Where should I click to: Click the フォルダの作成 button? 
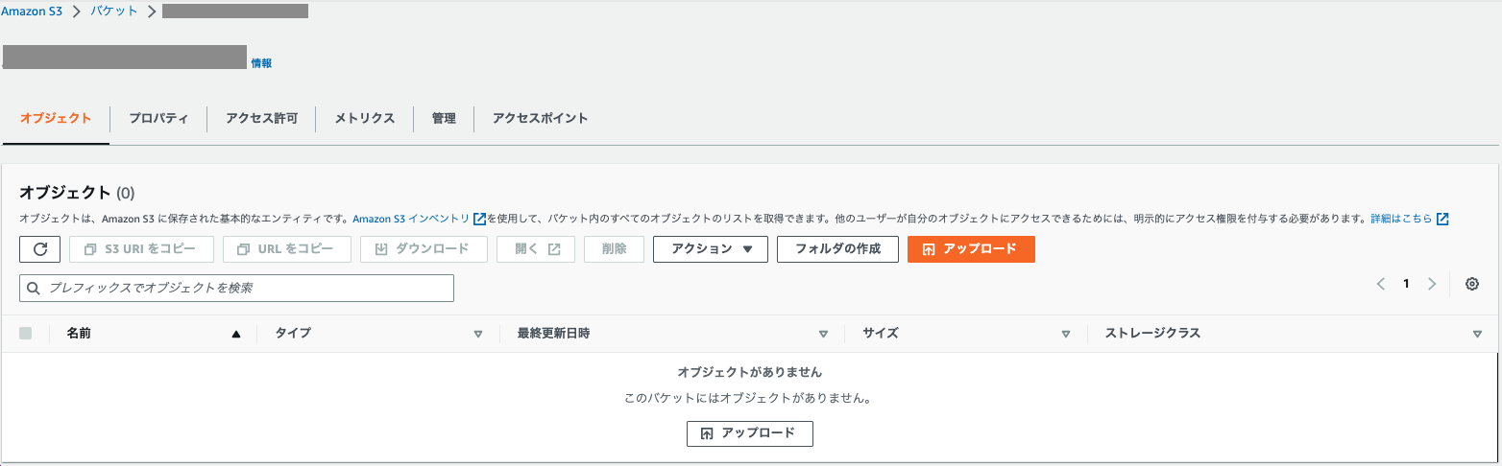point(837,249)
